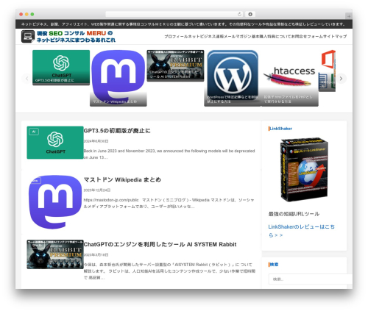Click Mastodon excerpt with mastodon-jp.com URL
The image size is (368, 311).
point(169,203)
